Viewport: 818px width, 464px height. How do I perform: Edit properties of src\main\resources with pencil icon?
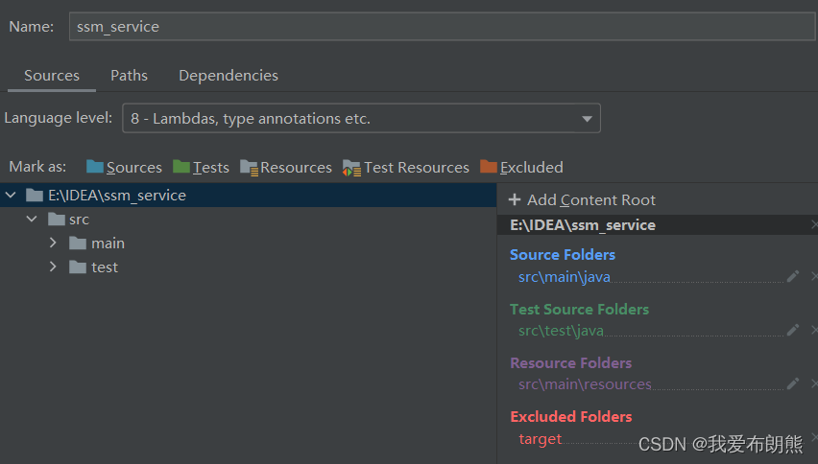(793, 383)
